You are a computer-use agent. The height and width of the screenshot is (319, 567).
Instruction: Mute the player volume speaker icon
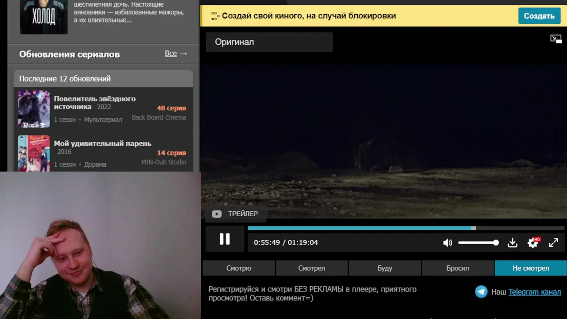point(448,243)
